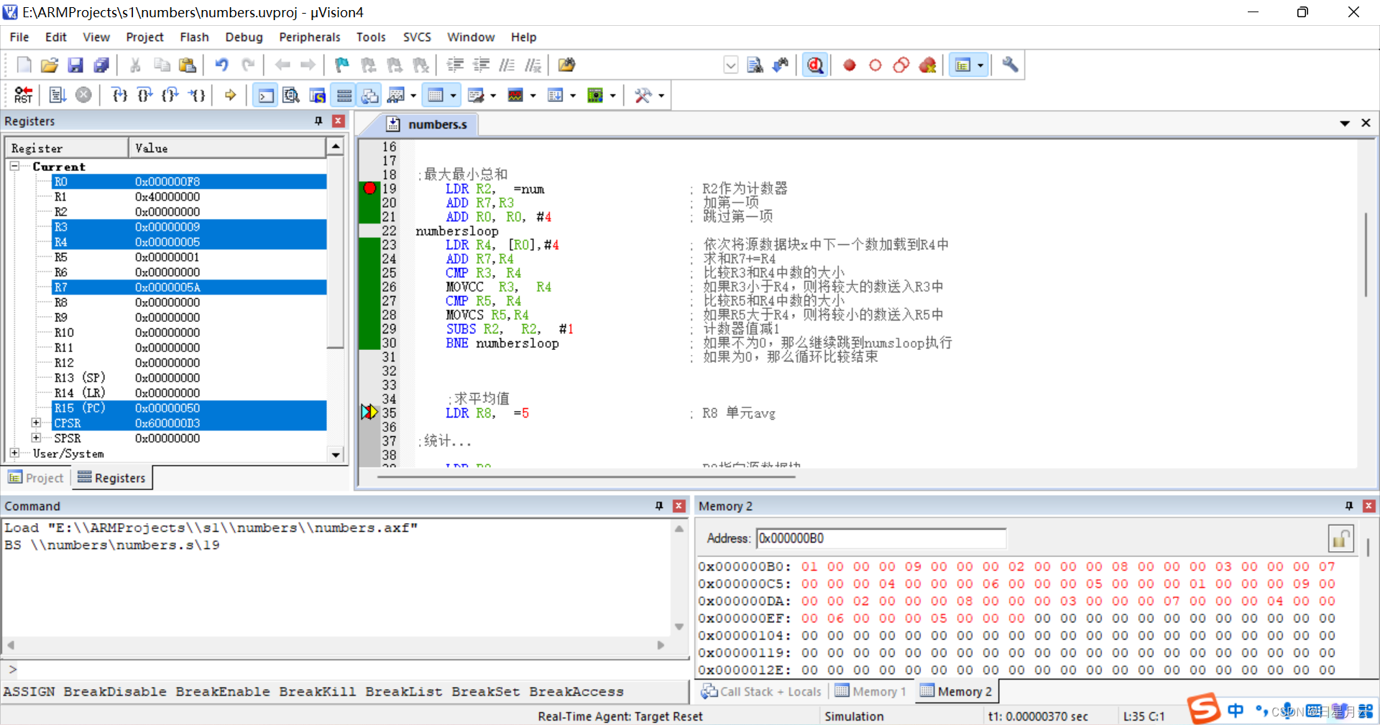
Task: Expand the CPSR register node
Action: 36,422
